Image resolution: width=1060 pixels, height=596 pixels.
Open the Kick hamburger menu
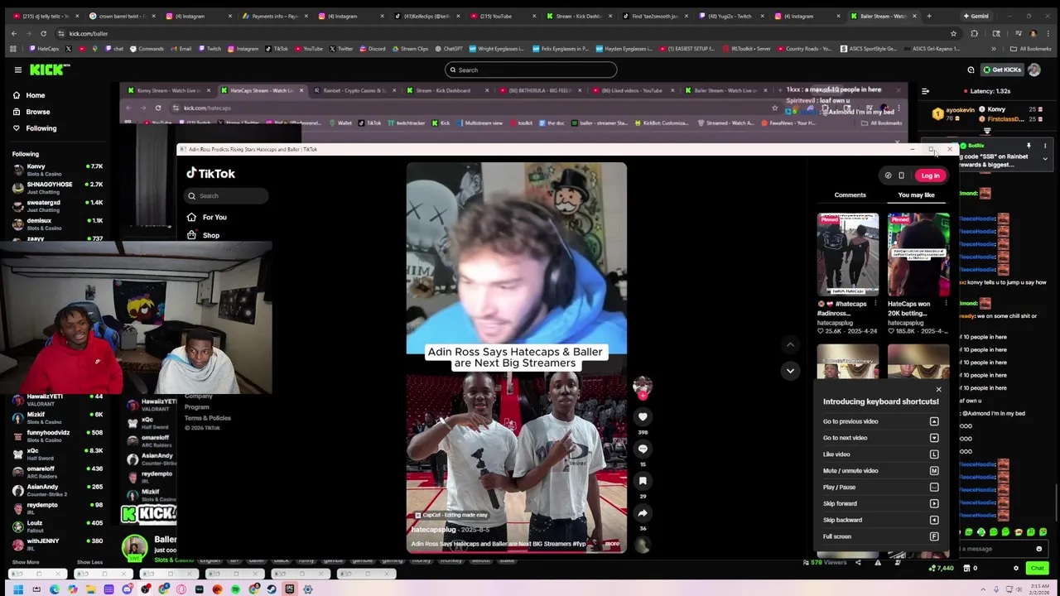17,70
